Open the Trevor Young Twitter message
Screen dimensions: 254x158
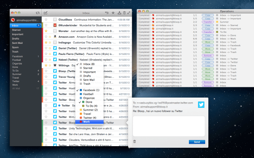coord(87,77)
